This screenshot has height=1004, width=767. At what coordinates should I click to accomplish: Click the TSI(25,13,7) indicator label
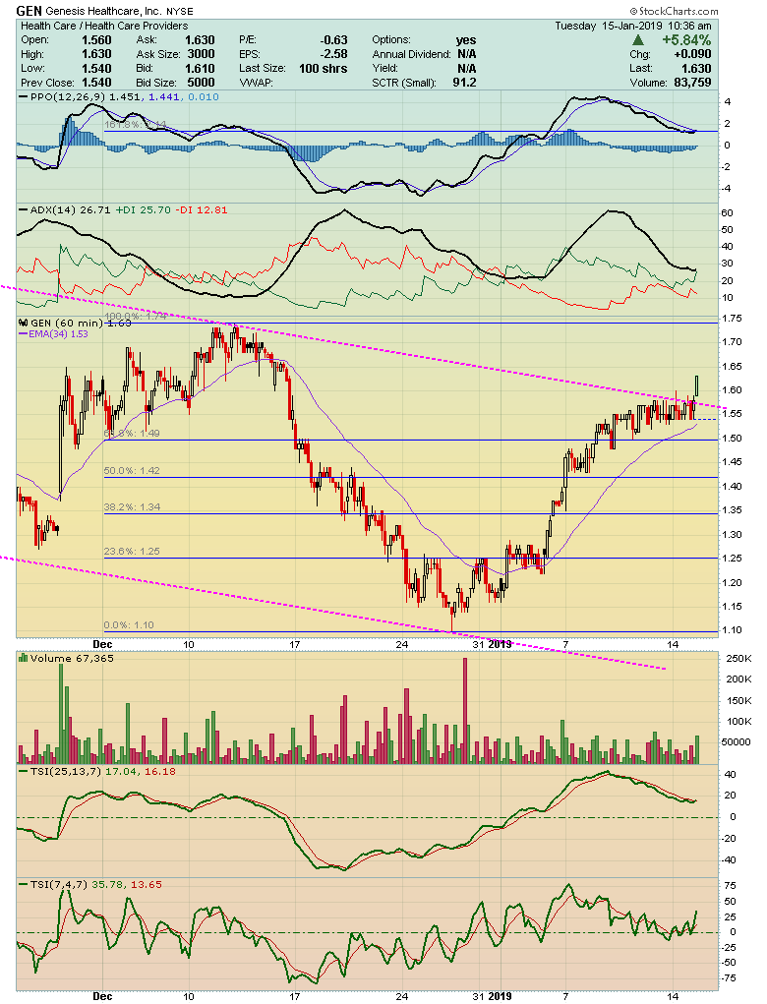[x=60, y=774]
